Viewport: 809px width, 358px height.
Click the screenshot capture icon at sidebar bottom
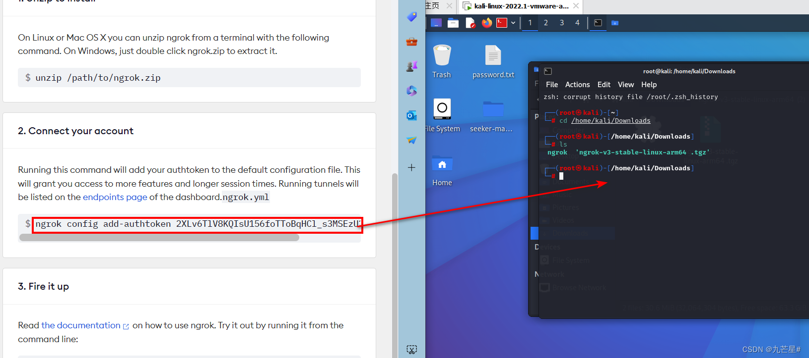coord(411,349)
